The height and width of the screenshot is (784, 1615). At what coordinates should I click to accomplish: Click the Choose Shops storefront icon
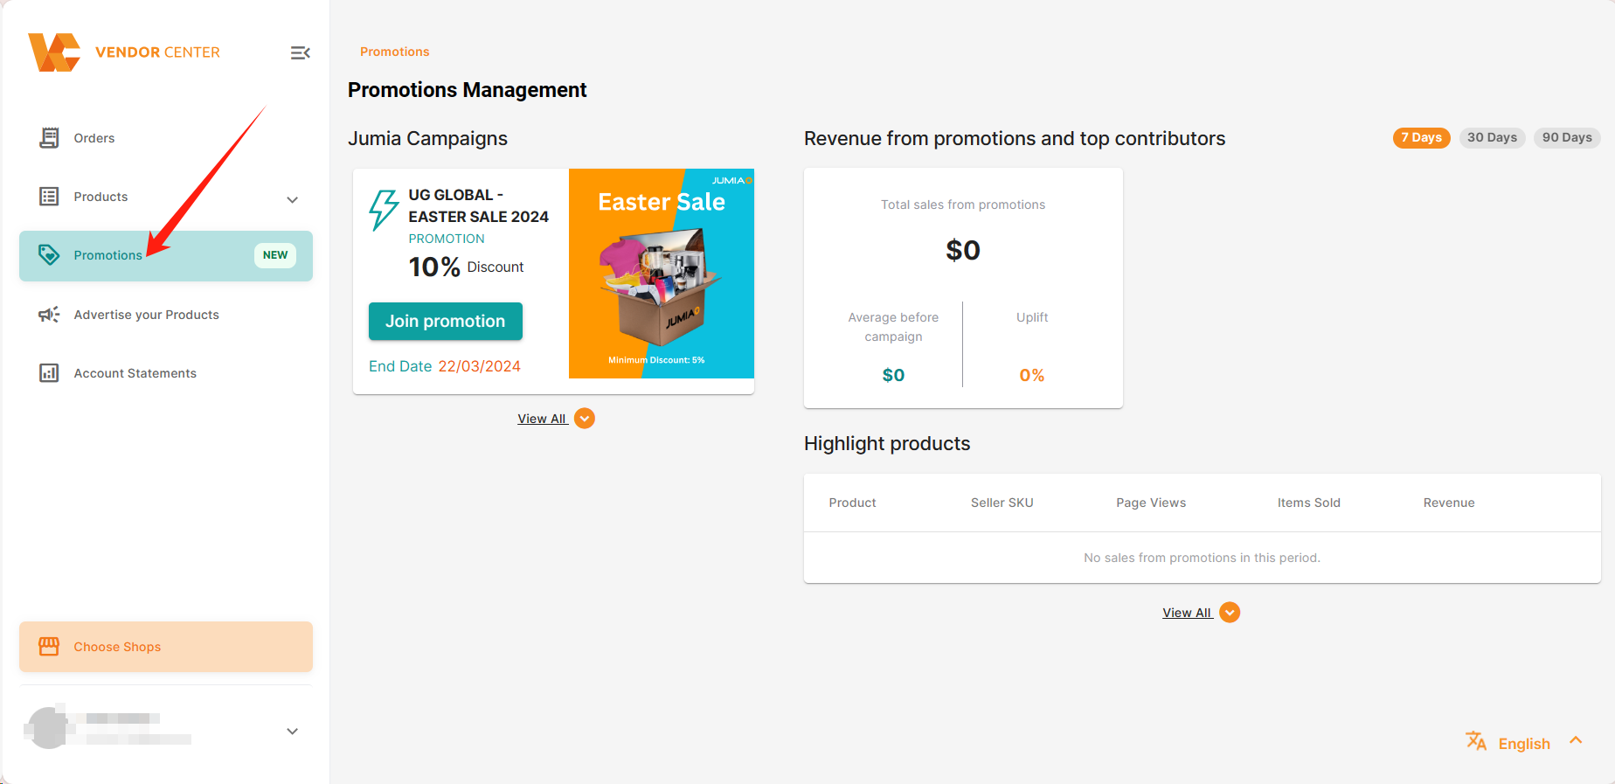coord(49,647)
